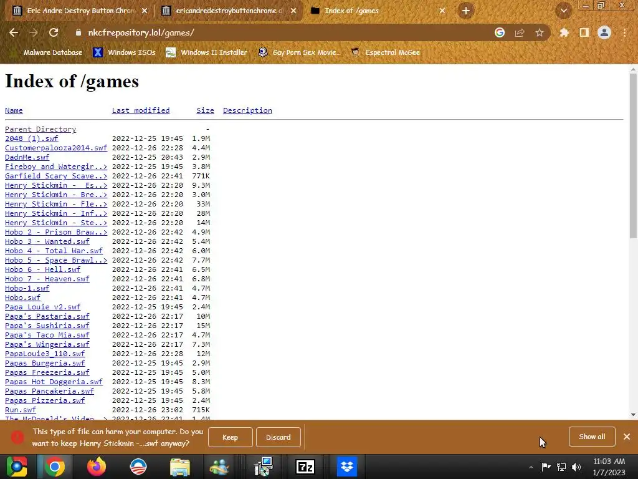Launch Firefox from the taskbar
Screen dimensions: 638x479
(97, 467)
